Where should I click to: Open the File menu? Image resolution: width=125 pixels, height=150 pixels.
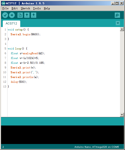[x=5, y=8]
